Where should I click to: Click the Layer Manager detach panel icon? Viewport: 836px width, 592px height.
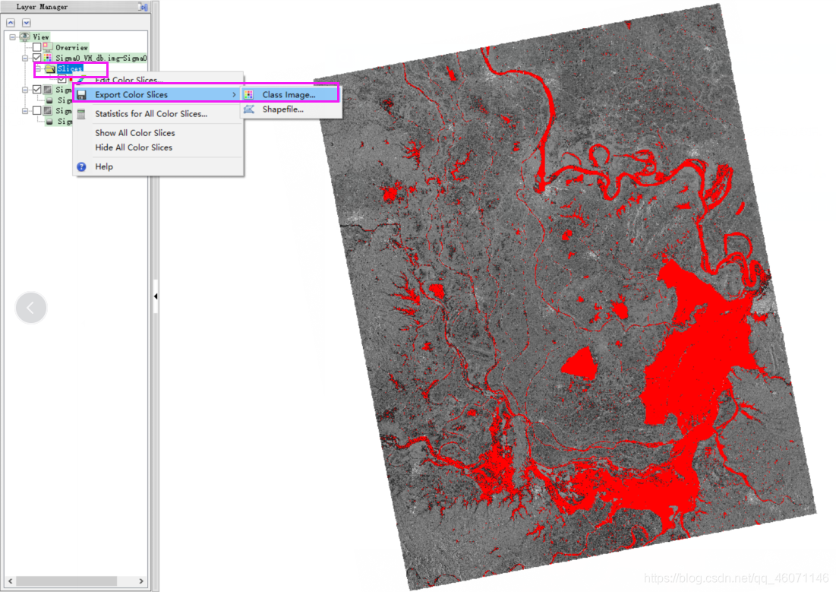point(143,7)
